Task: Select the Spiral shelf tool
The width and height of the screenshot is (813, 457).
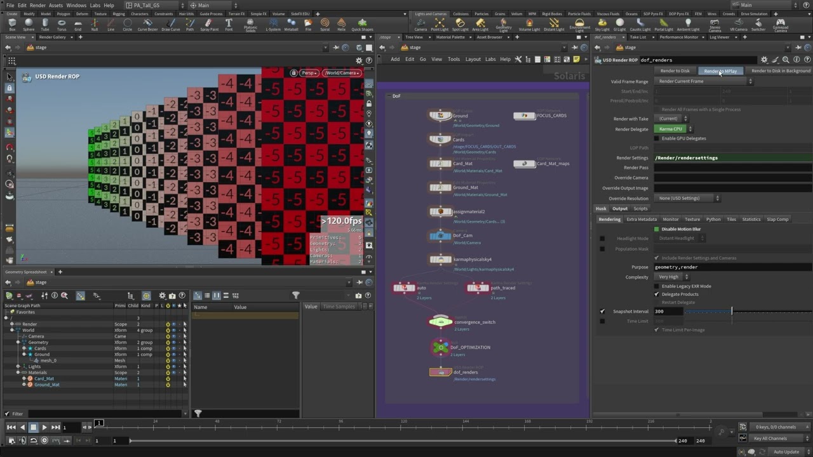Action: tap(325, 25)
